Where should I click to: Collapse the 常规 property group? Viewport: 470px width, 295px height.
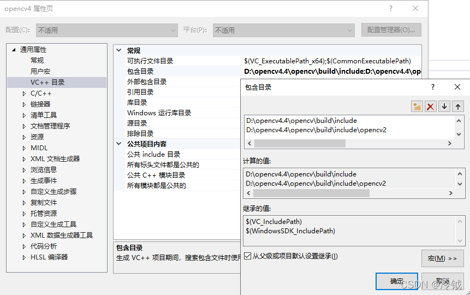119,50
